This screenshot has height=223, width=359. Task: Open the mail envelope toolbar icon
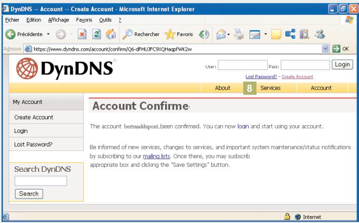(221, 34)
